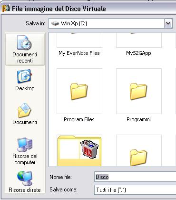Open the Salva come file type box
The width and height of the screenshot is (176, 200).
pyautogui.click(x=135, y=189)
